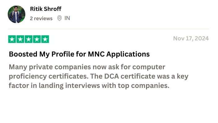The height and width of the screenshot is (123, 218).
Task: Open the Boosted My Profile review title
Action: pos(79,54)
